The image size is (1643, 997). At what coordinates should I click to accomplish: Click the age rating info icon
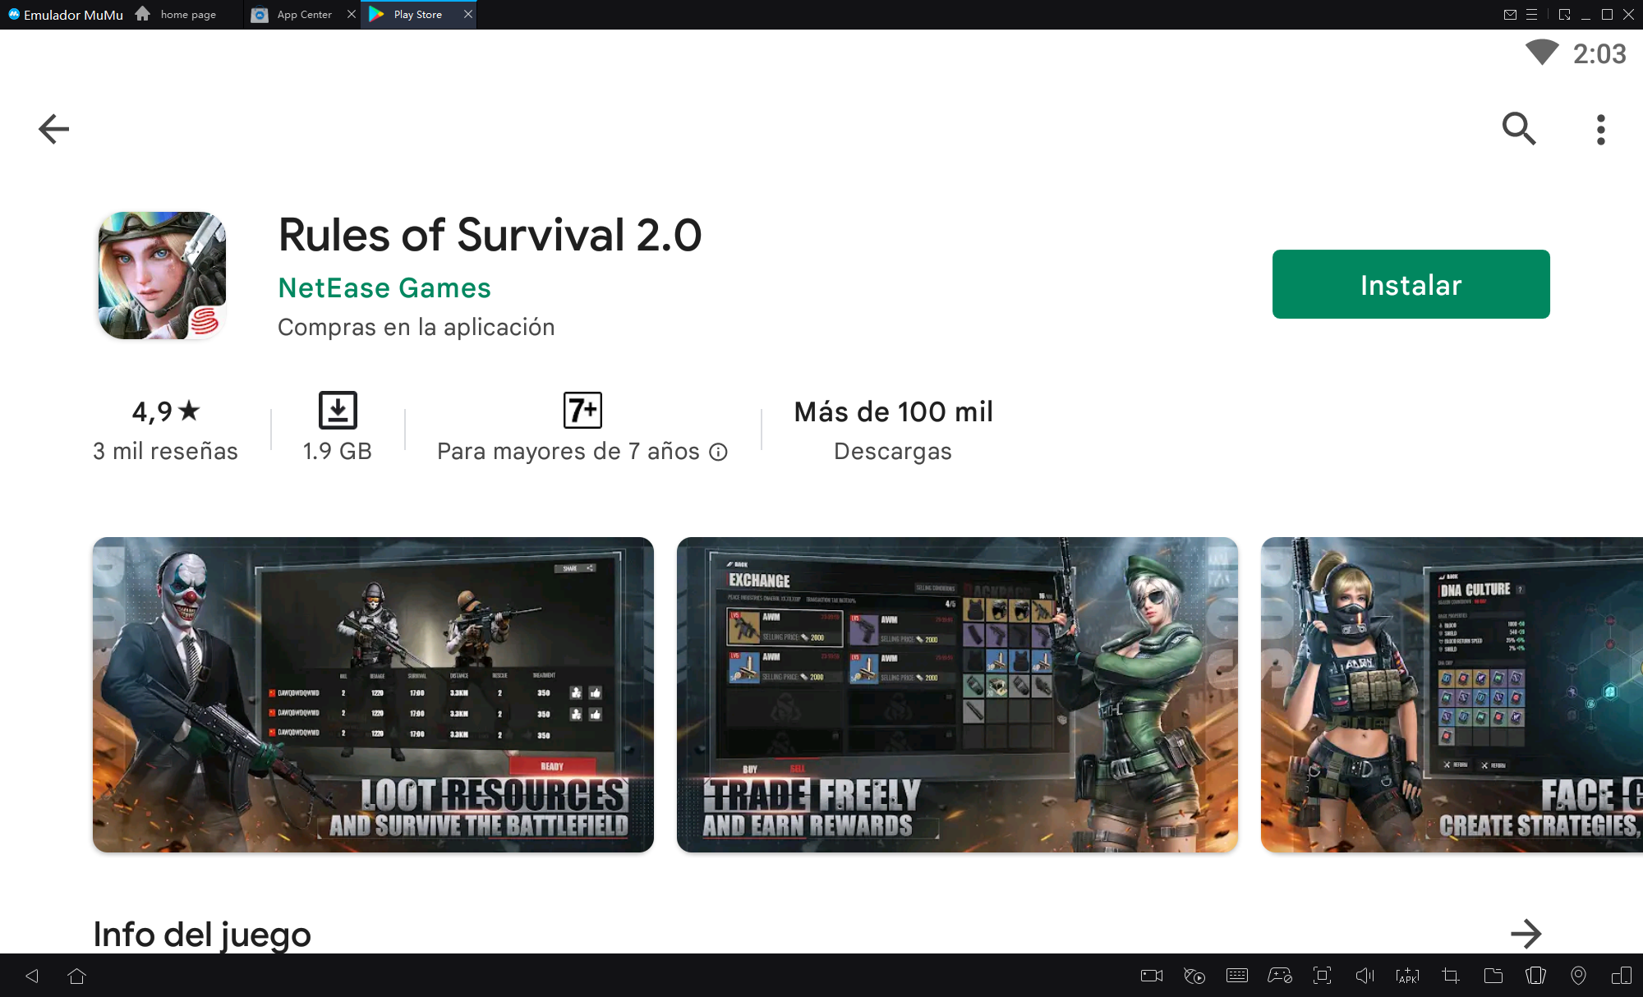[719, 452]
